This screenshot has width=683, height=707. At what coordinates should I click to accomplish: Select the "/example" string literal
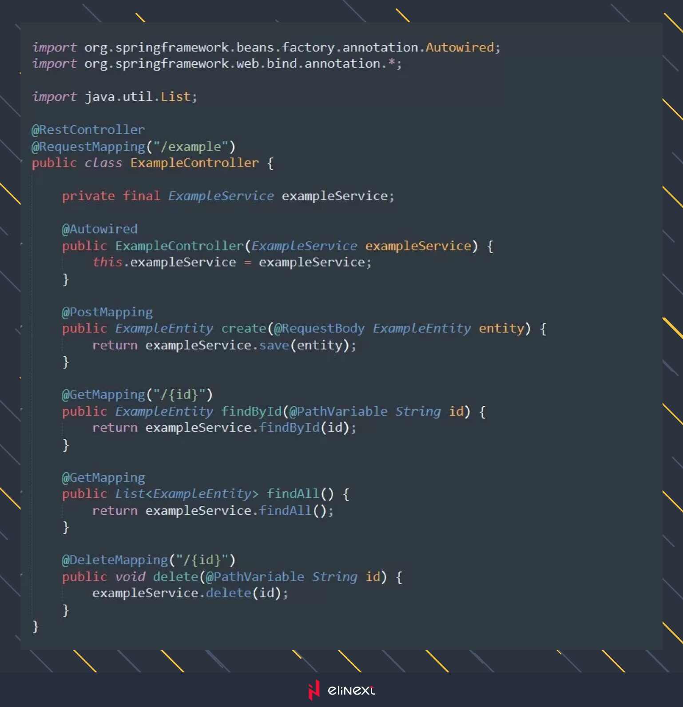(x=191, y=147)
